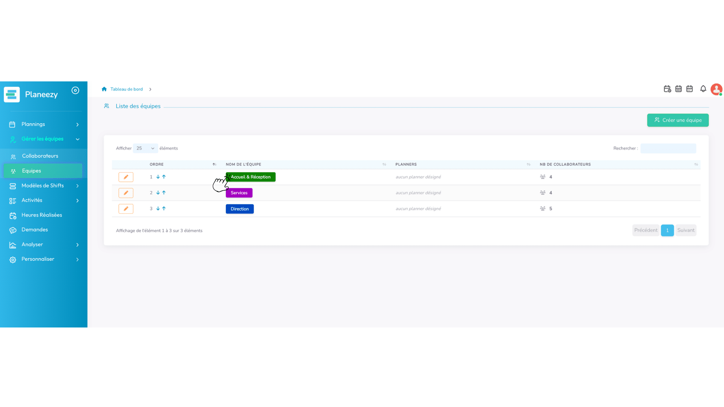724x407 pixels.
Task: Sort by NOM DE L'ÉQUIPE column
Action: 306,164
